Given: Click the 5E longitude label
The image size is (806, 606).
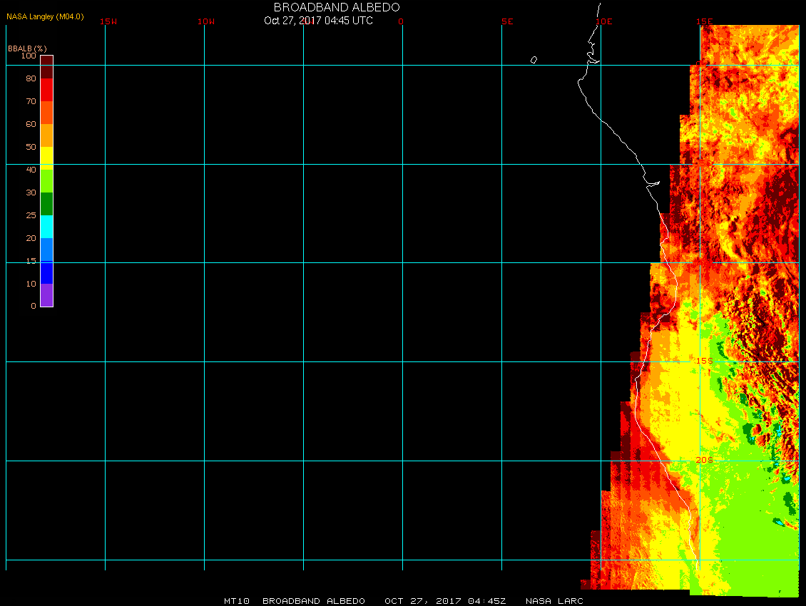Looking at the screenshot, I should [507, 21].
